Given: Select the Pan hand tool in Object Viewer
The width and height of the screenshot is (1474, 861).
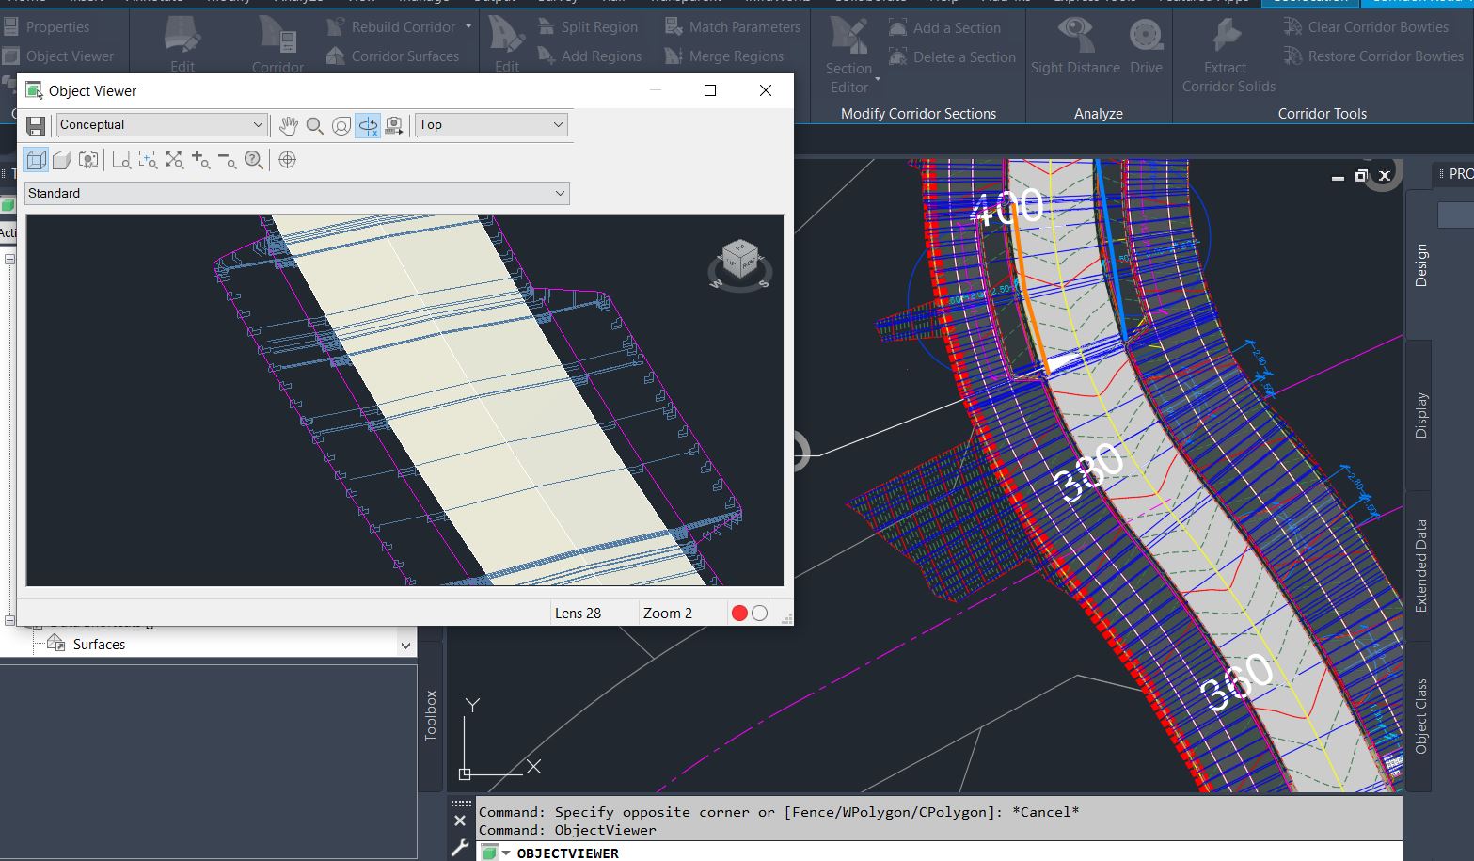Looking at the screenshot, I should click(x=289, y=125).
